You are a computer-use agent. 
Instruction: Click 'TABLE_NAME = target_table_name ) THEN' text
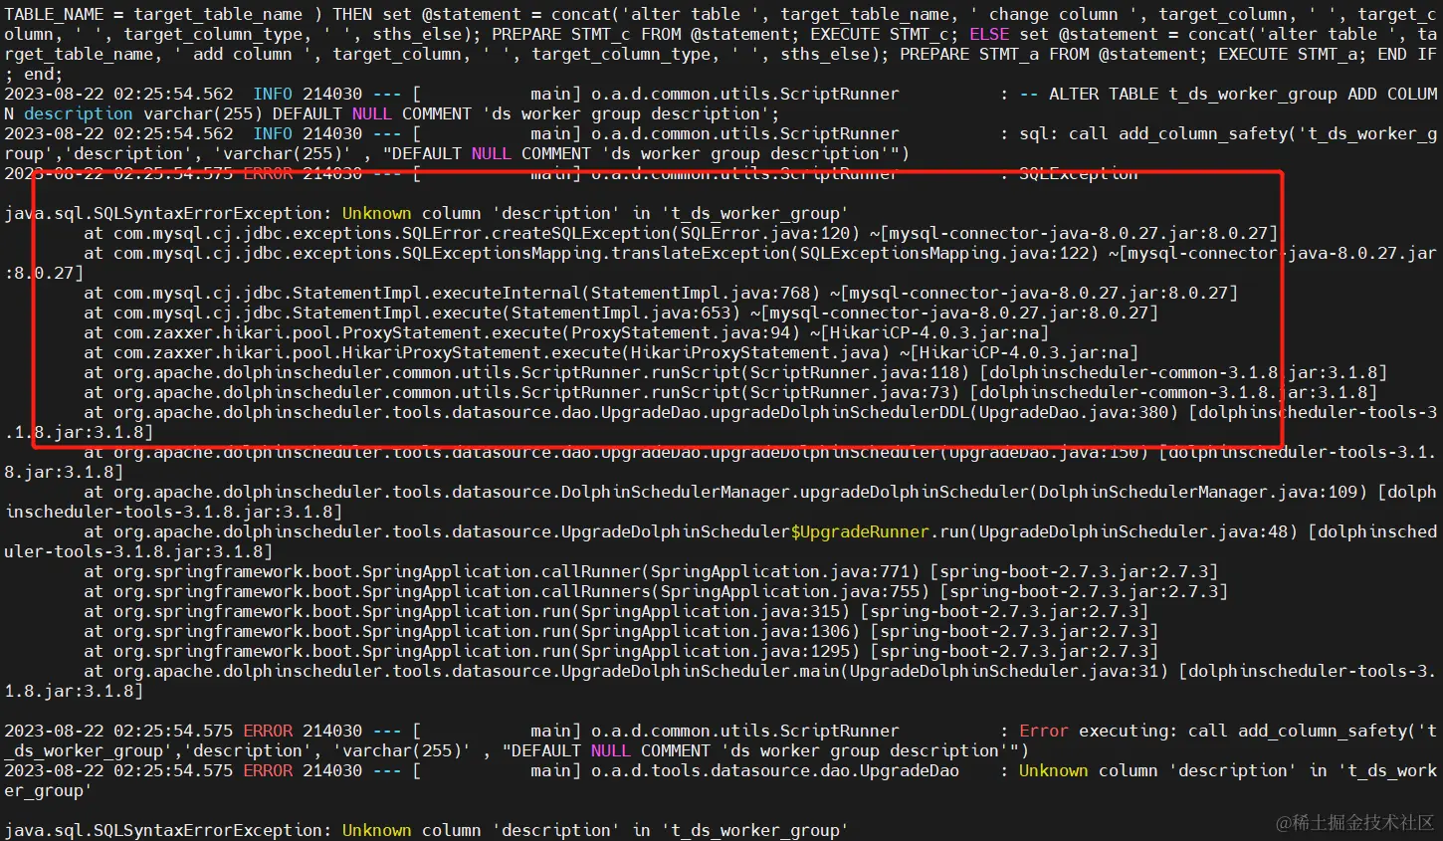pos(188,14)
